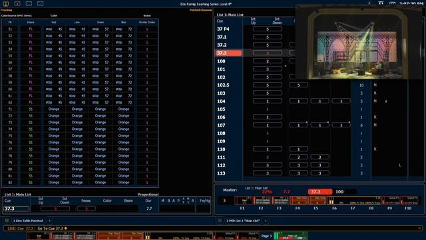Click Int Up time field for cue 104

point(268,101)
